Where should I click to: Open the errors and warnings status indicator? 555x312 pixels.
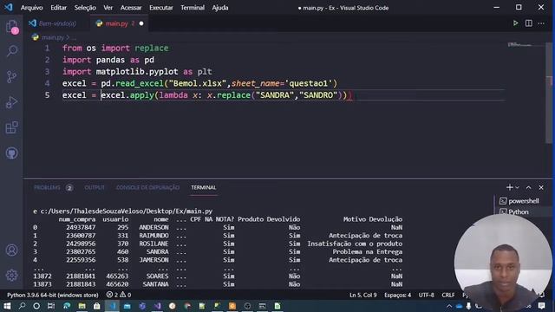tap(119, 295)
